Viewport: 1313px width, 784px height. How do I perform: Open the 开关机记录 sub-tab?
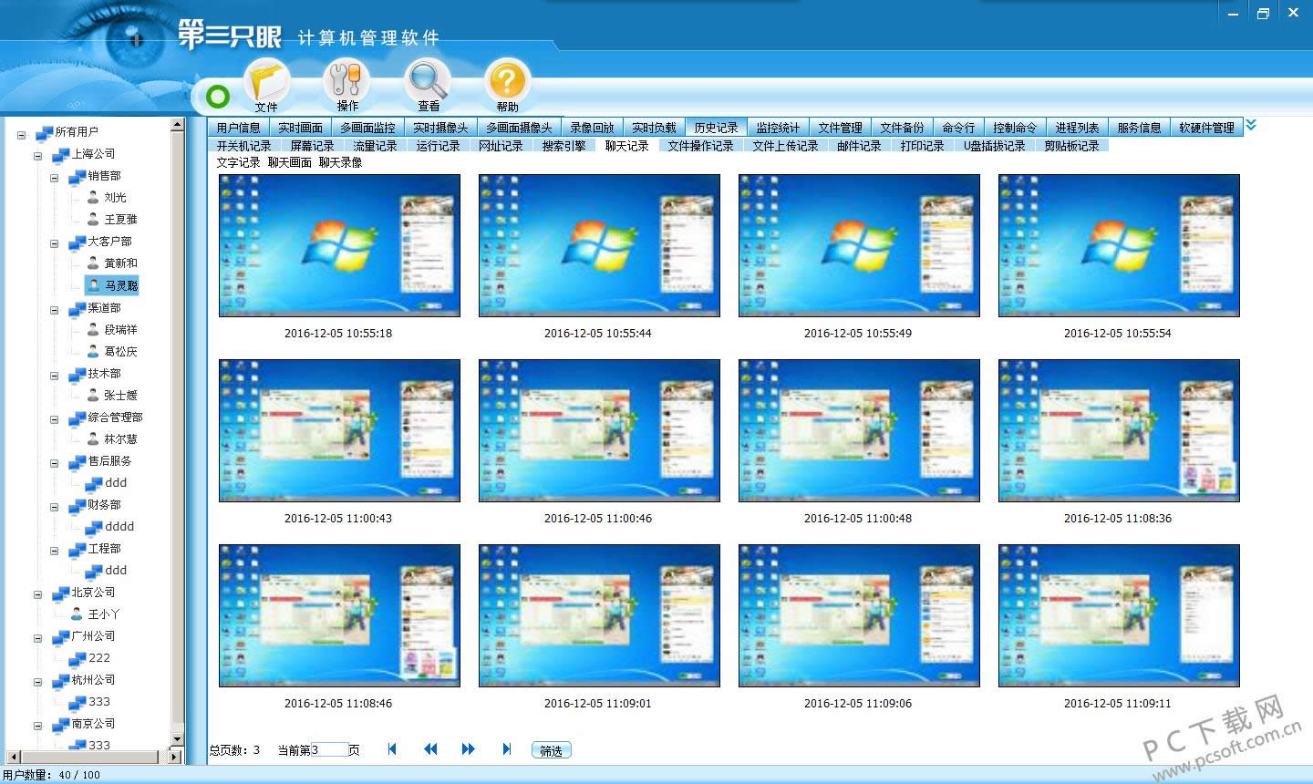point(243,145)
